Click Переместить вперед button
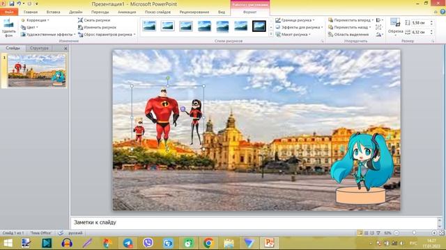446x250 pixels. pyautogui.click(x=351, y=20)
